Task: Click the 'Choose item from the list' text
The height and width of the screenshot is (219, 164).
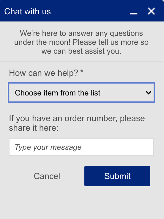Action: 58,93
